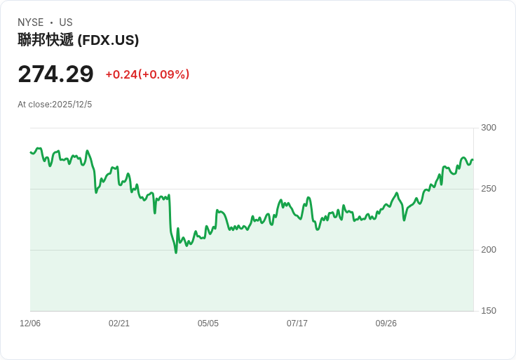Click the 250 price axis label
The height and width of the screenshot is (360, 516).
tap(489, 189)
